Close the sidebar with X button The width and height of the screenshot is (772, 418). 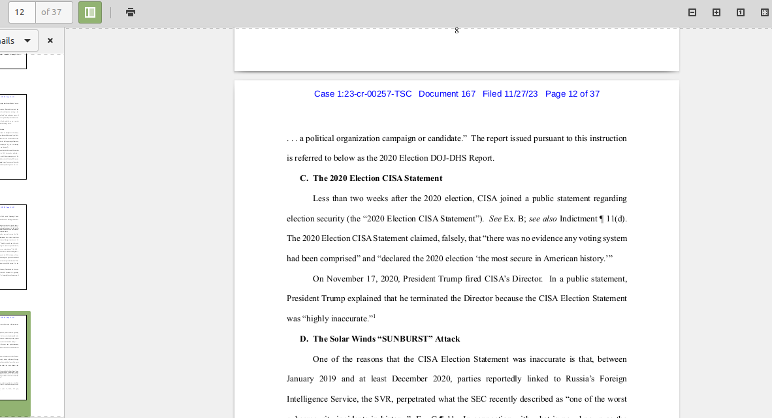tap(50, 40)
